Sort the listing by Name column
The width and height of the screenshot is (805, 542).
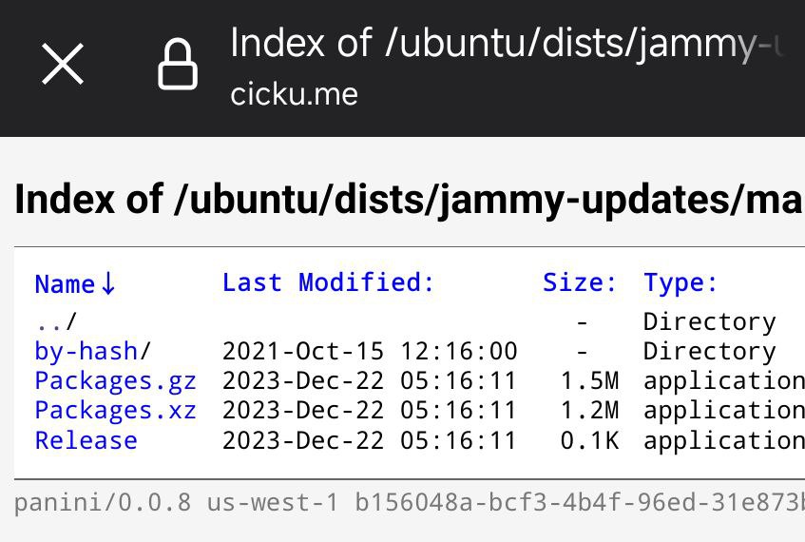pyautogui.click(x=65, y=283)
